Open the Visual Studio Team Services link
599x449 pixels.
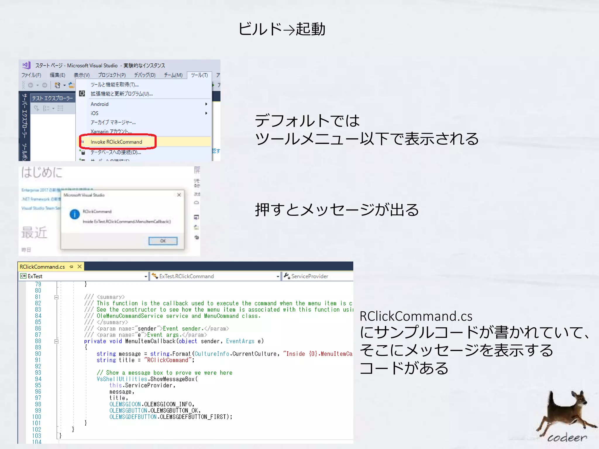[x=41, y=208]
